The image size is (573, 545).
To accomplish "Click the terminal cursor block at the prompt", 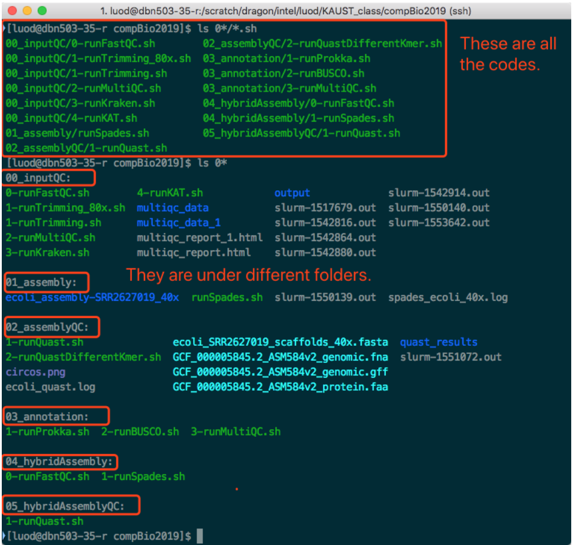I will click(199, 536).
